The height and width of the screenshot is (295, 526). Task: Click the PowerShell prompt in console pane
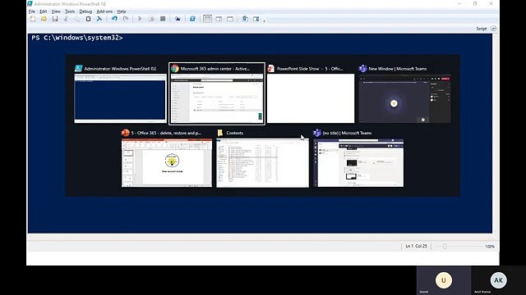(77, 38)
